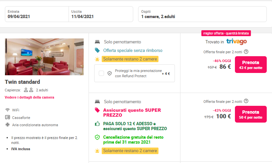The image size is (272, 163).
Task: Click the teal tag icon for Offerta speciale
Action: tap(97, 51)
